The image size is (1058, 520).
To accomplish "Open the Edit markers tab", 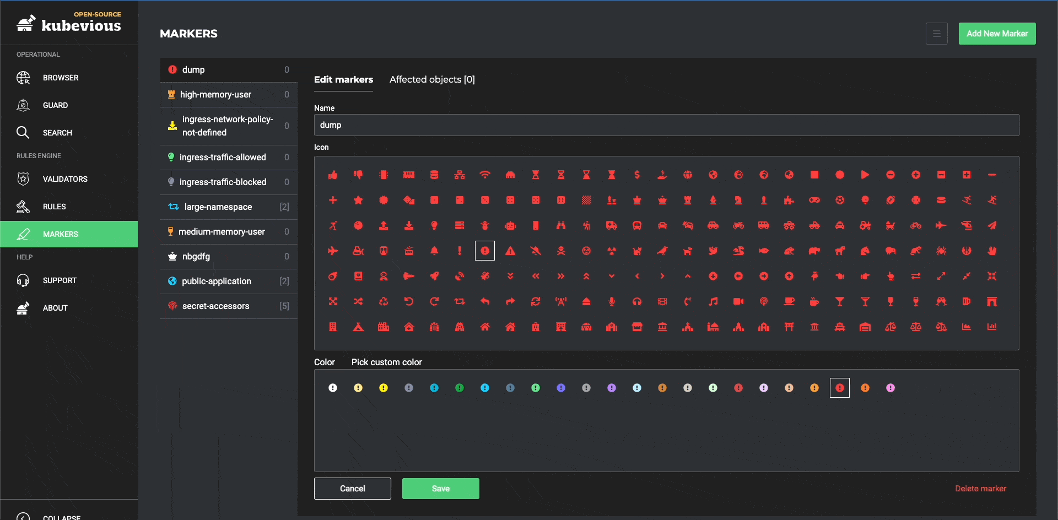I will coord(343,79).
